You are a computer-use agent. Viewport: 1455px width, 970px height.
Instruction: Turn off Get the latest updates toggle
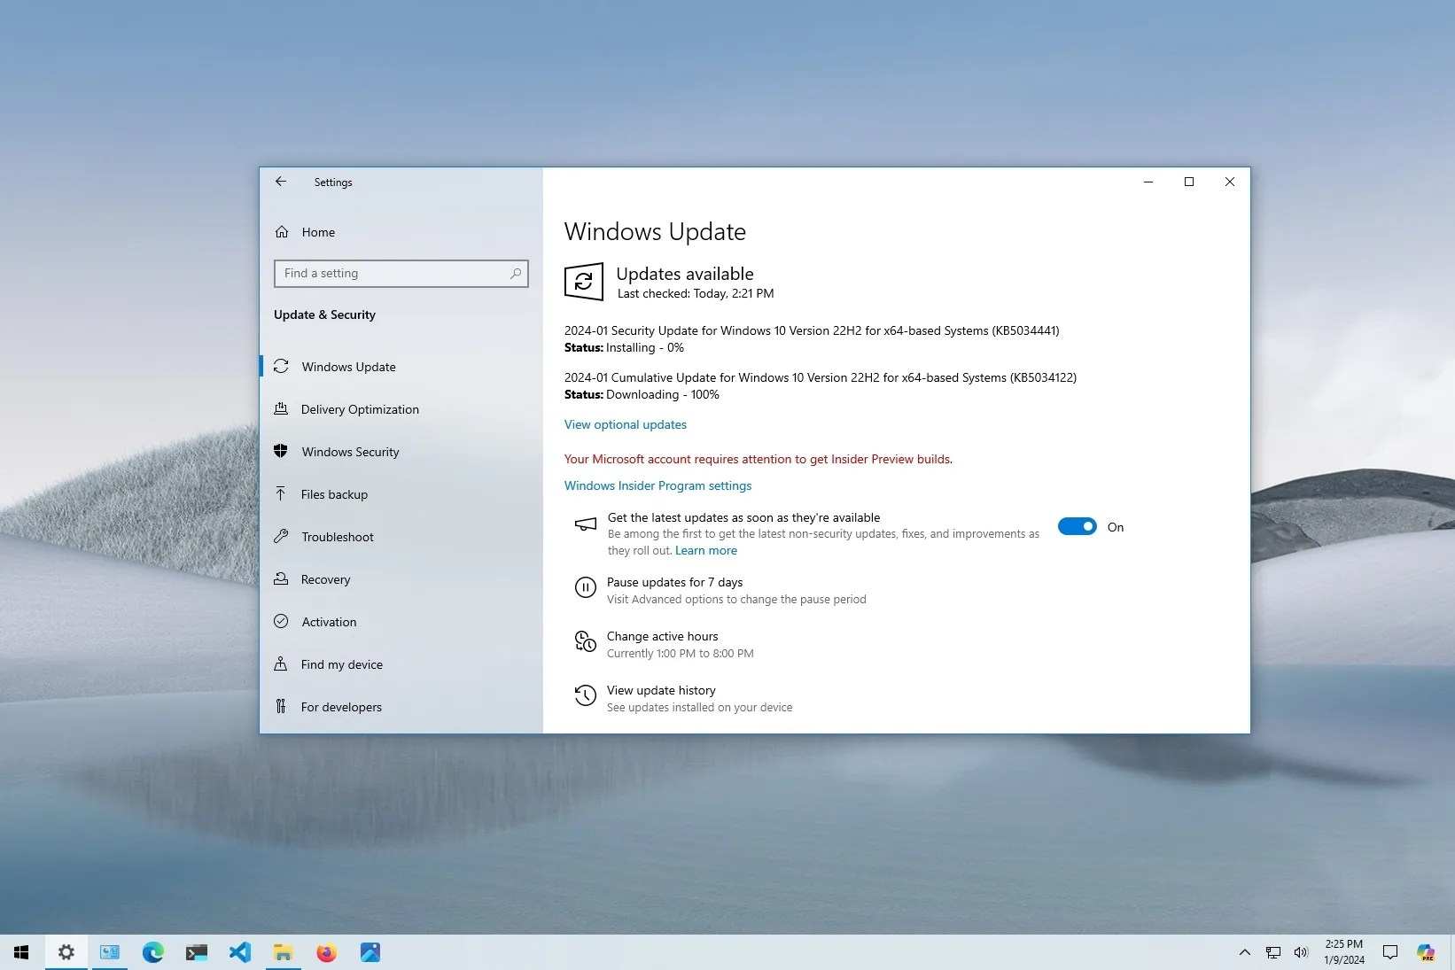point(1078,527)
